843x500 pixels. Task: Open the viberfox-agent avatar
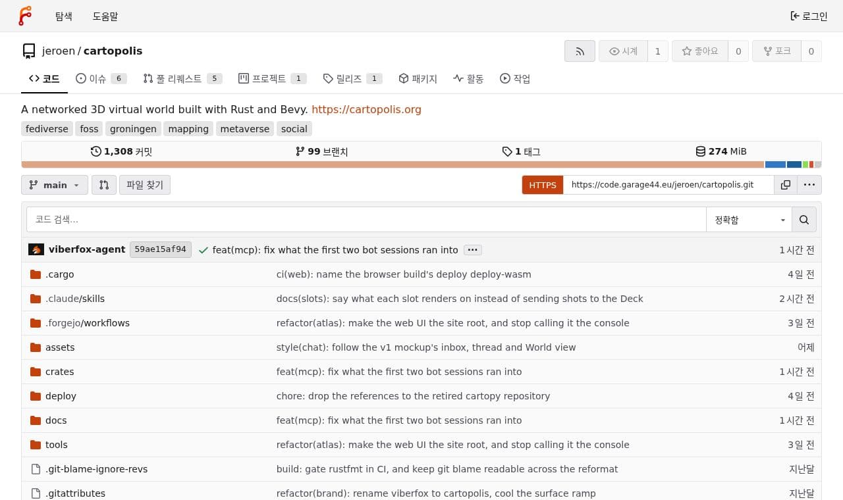click(36, 249)
